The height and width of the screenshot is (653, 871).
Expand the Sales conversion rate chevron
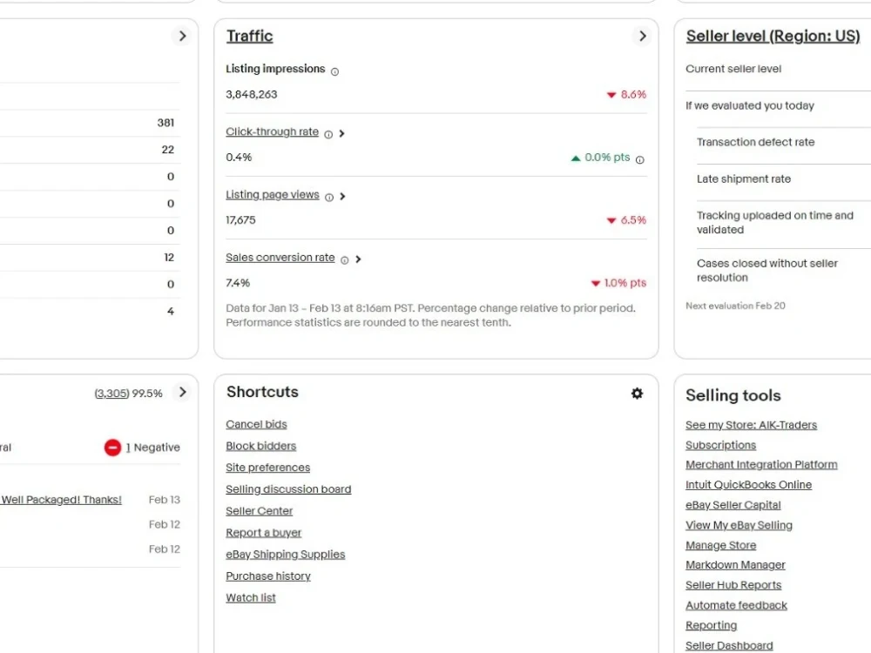358,259
